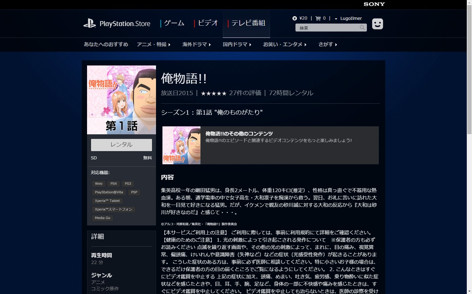Select the PSP device tag
The height and width of the screenshot is (294, 472).
tap(134, 192)
